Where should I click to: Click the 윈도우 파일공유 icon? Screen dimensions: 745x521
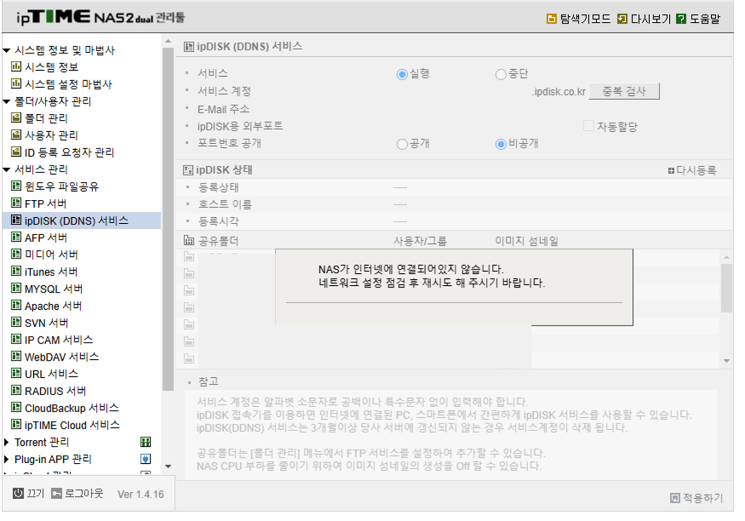(16, 186)
